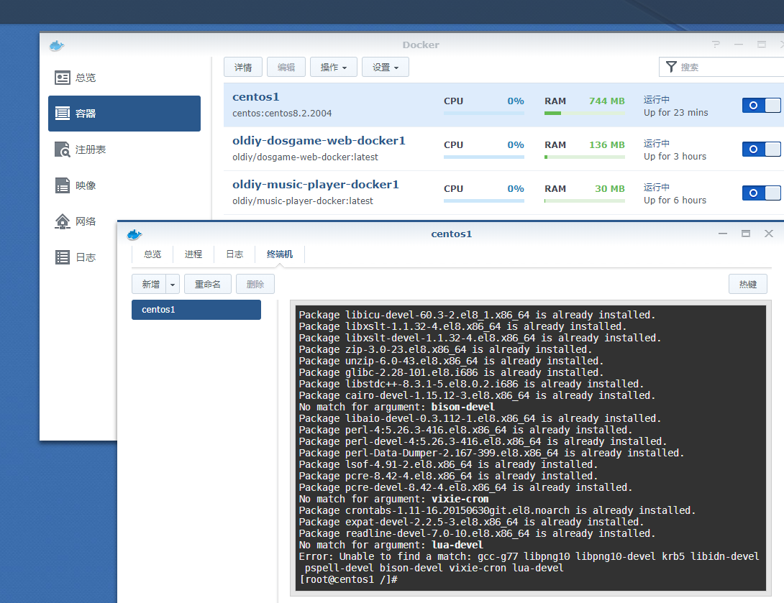Switch to the 日志 tab in centos1 window
The width and height of the screenshot is (784, 603).
click(234, 254)
